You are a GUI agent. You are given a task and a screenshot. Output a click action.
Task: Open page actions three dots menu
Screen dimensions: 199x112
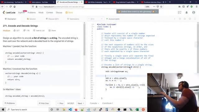click(x=154, y=7)
